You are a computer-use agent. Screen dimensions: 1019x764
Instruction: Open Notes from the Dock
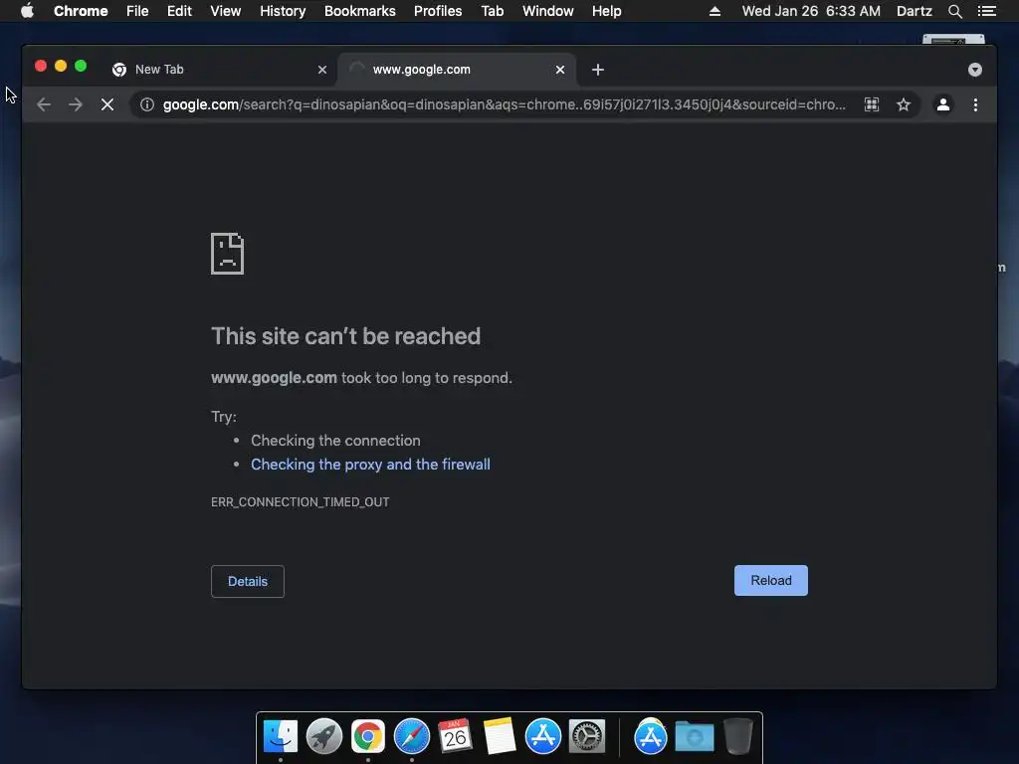point(500,736)
